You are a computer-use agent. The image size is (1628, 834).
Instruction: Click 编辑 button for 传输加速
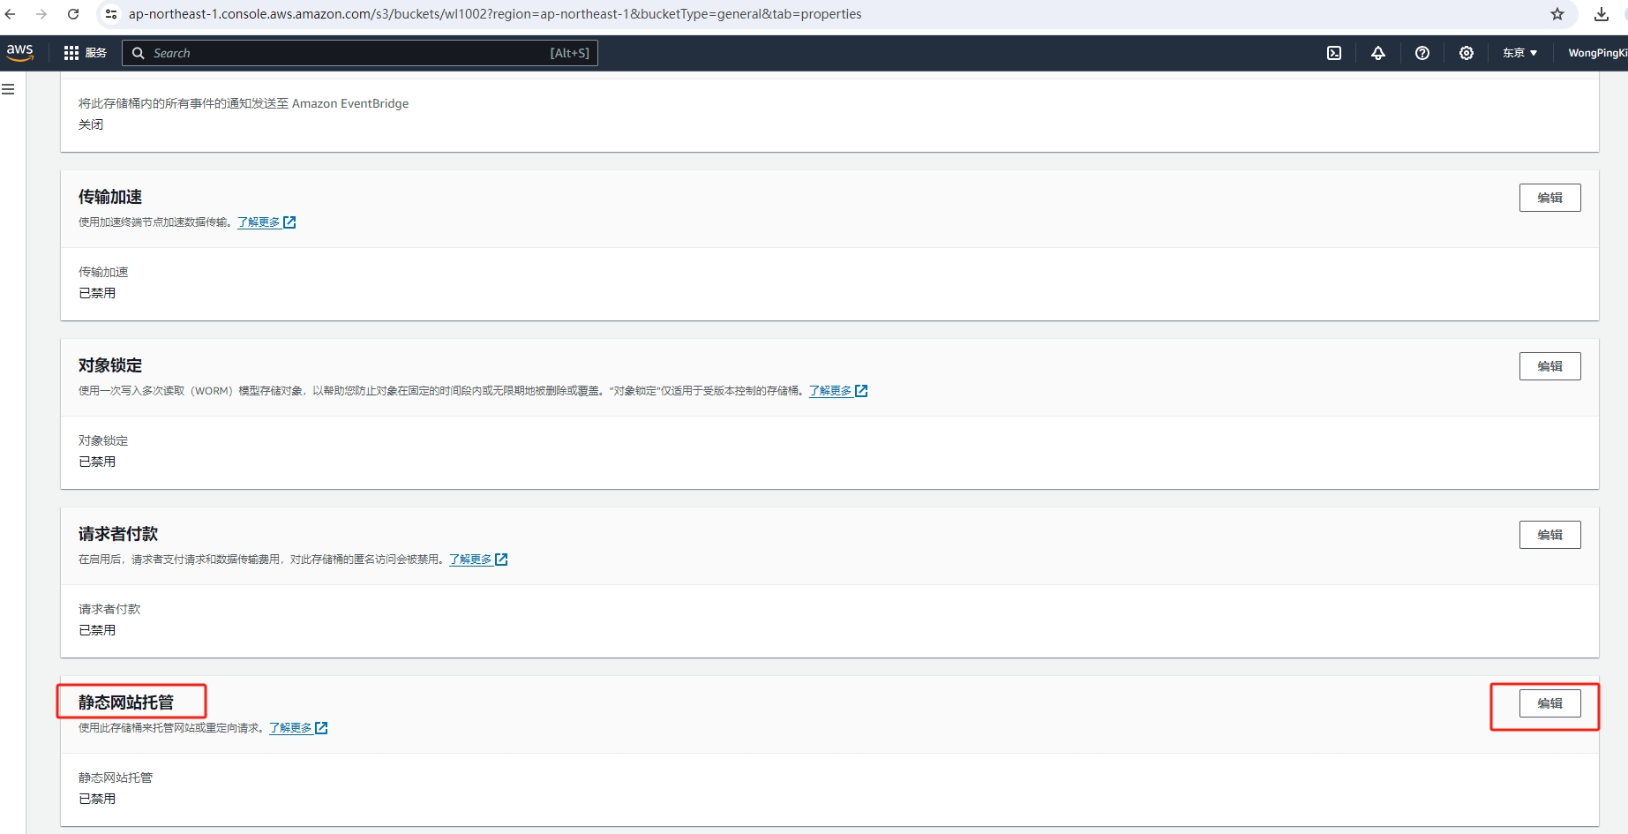pyautogui.click(x=1549, y=198)
